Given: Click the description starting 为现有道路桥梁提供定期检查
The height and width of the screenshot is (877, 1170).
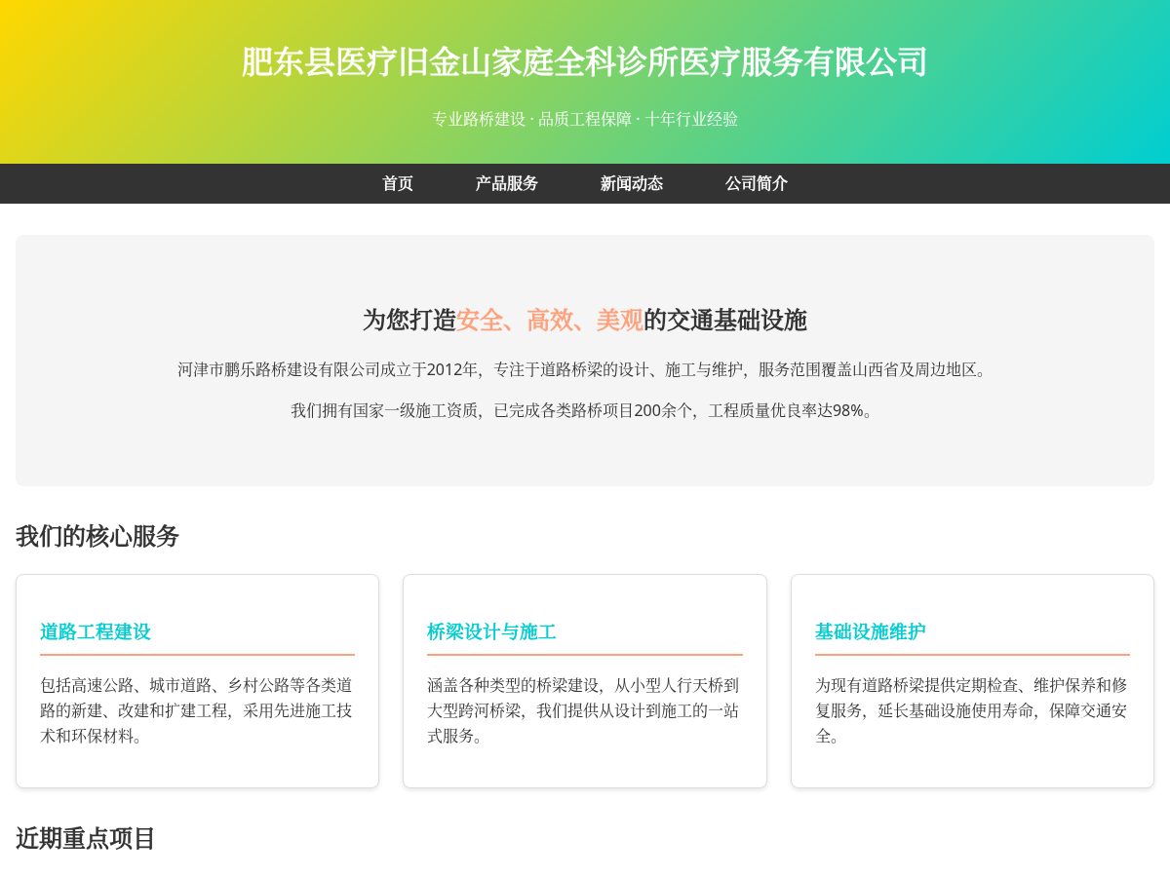Looking at the screenshot, I should tap(972, 710).
